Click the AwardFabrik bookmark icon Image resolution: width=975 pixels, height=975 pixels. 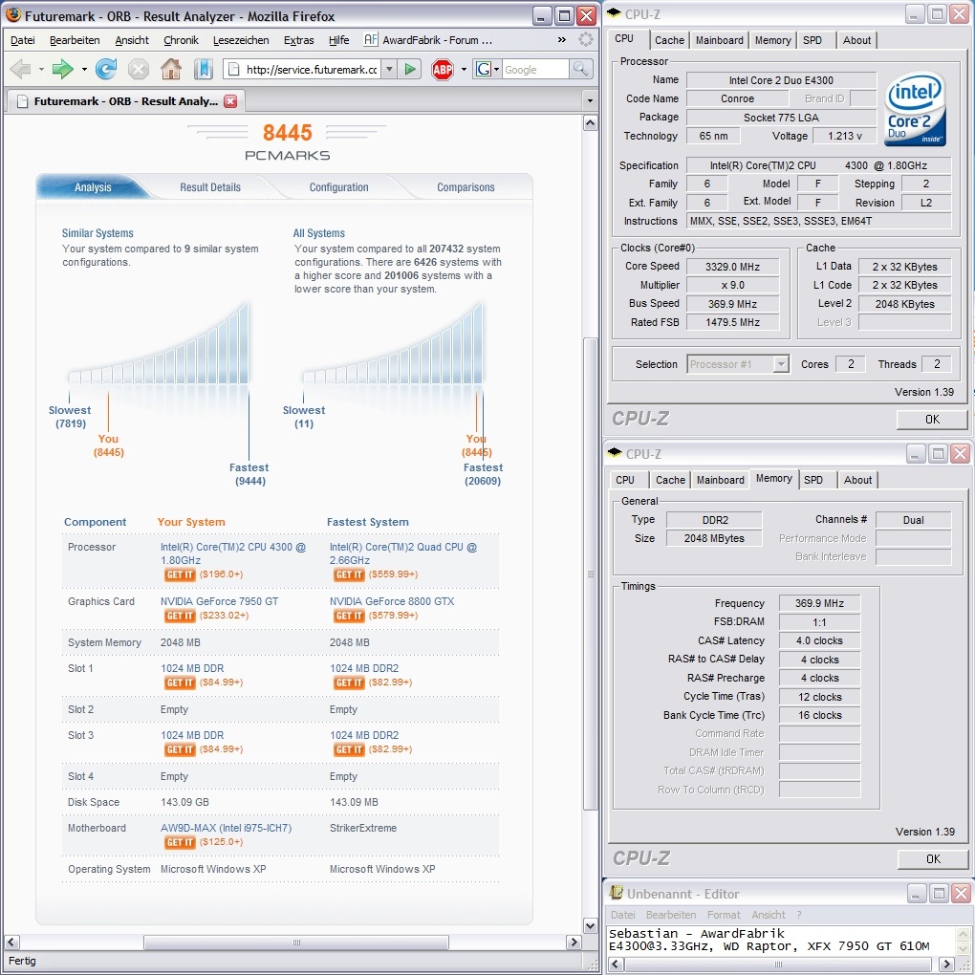coord(371,40)
